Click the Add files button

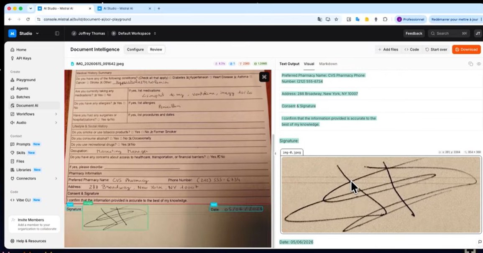tap(388, 49)
